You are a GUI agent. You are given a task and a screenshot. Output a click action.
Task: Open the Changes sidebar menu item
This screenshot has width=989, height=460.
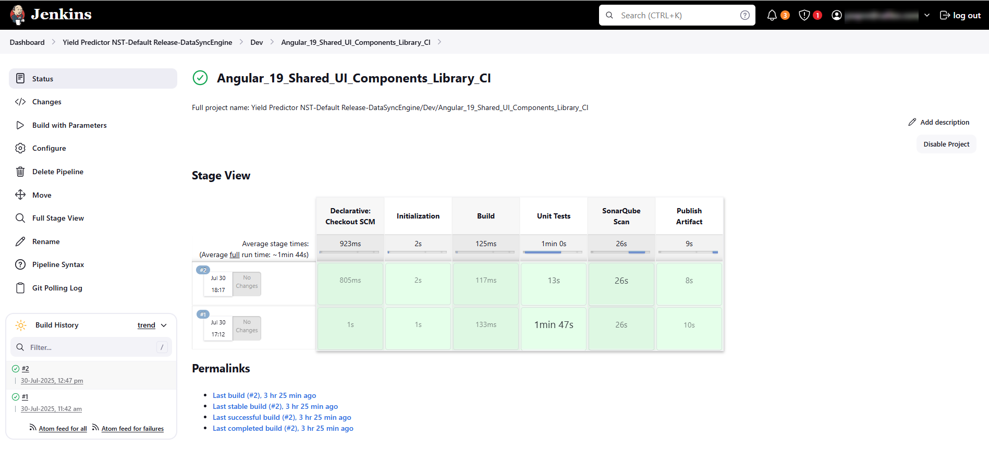[x=93, y=102]
